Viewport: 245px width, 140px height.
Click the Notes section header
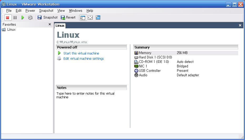[x=91, y=88]
